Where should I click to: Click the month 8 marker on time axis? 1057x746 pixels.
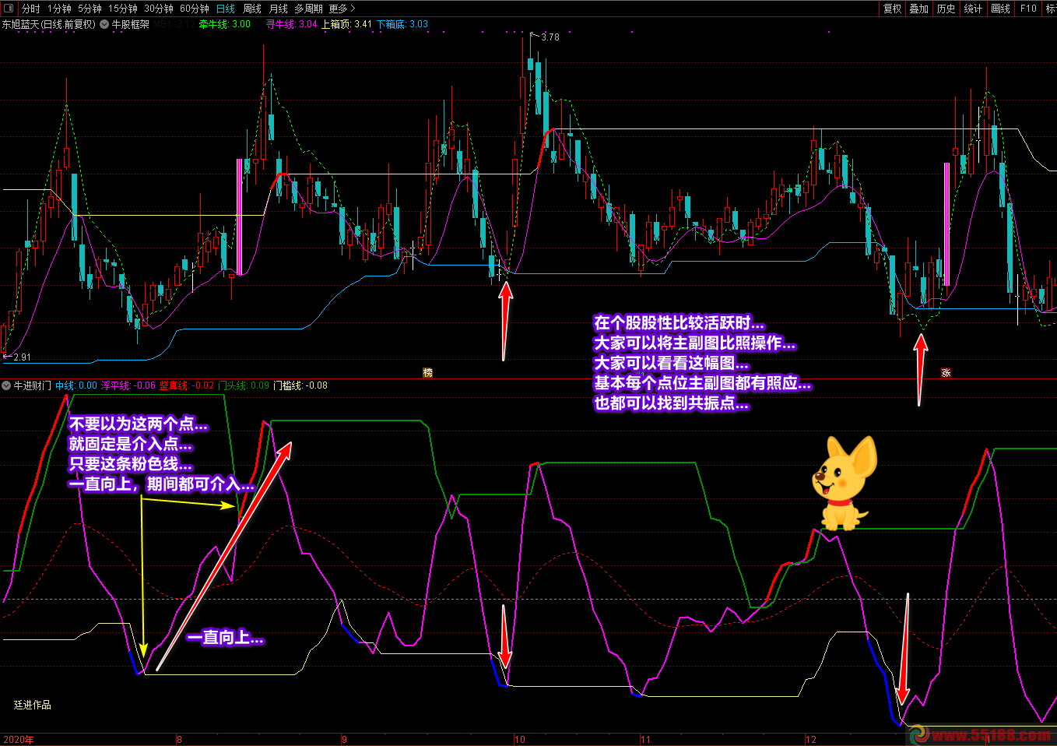coord(180,740)
